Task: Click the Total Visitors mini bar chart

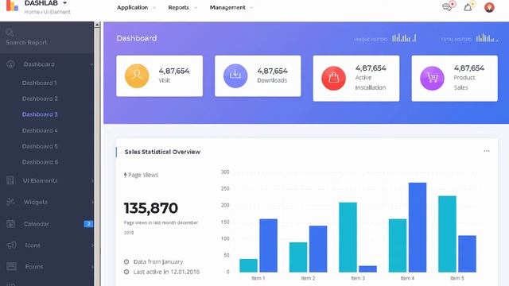Action: click(487, 38)
